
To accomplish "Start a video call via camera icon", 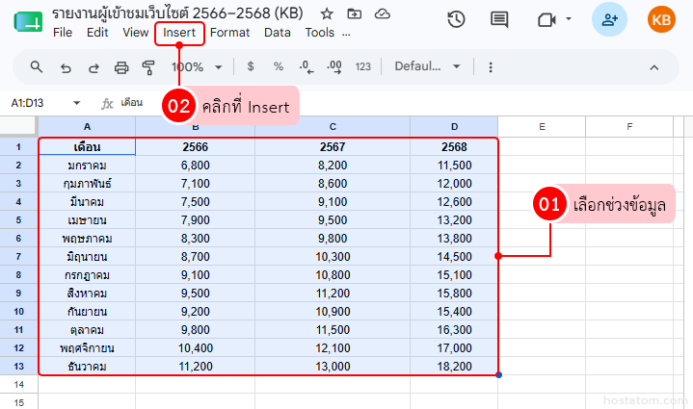I will (546, 20).
